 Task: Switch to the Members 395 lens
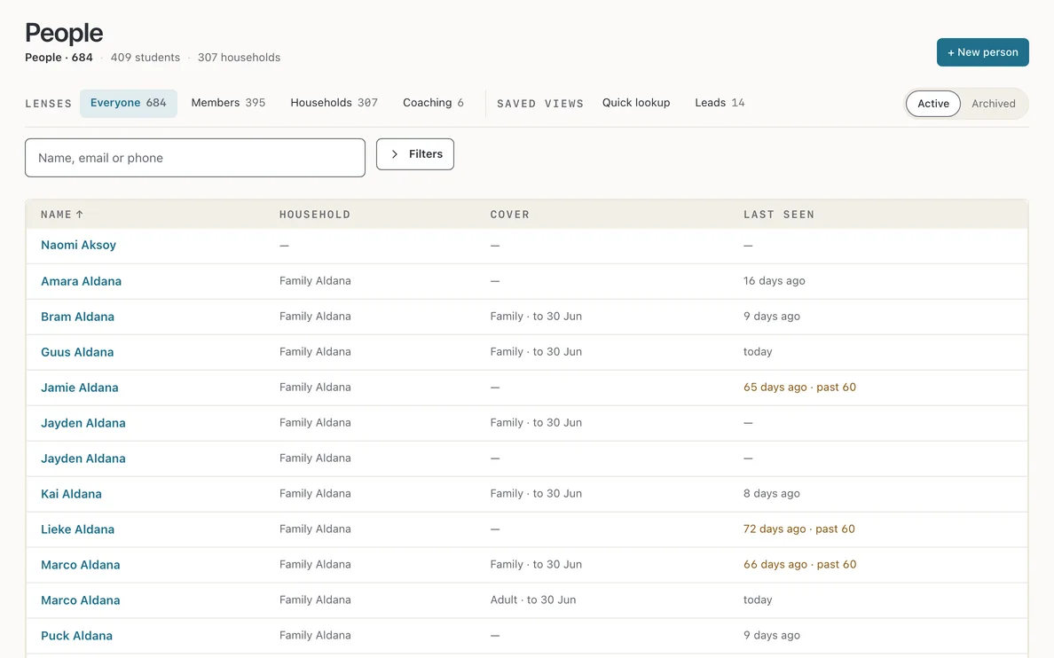228,103
